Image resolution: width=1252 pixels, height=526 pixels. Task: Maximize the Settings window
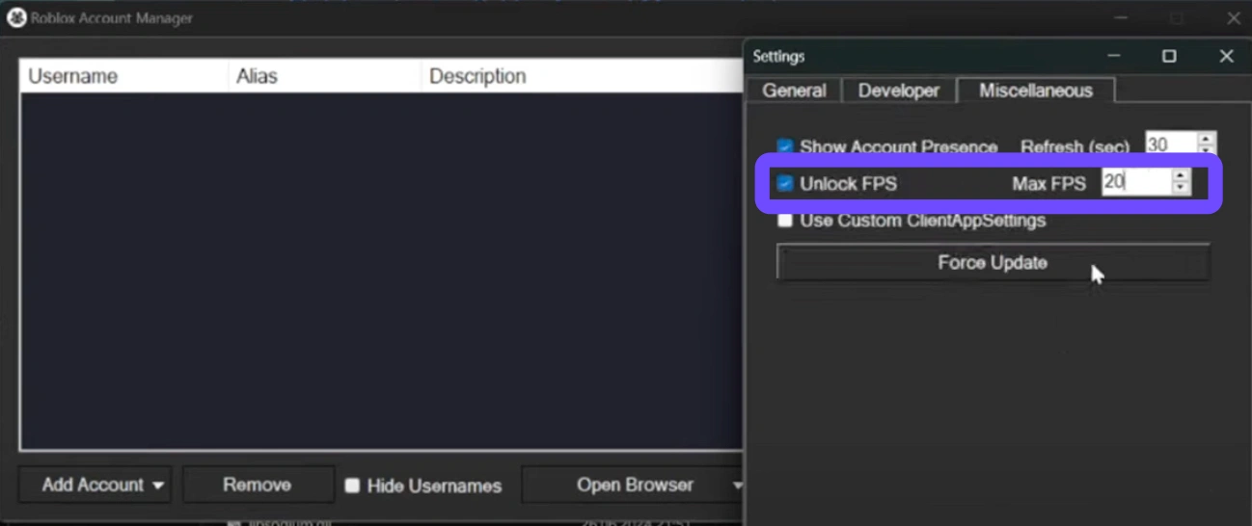tap(1169, 56)
